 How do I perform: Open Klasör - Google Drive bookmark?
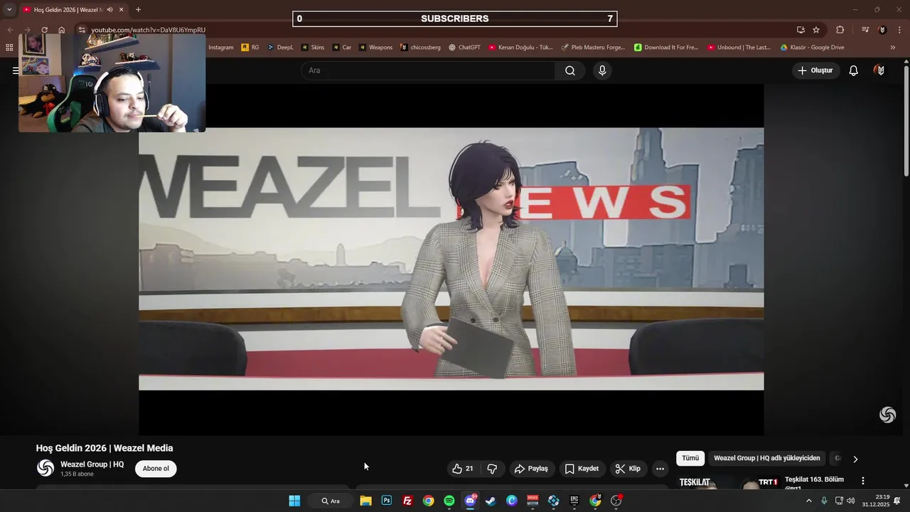812,48
